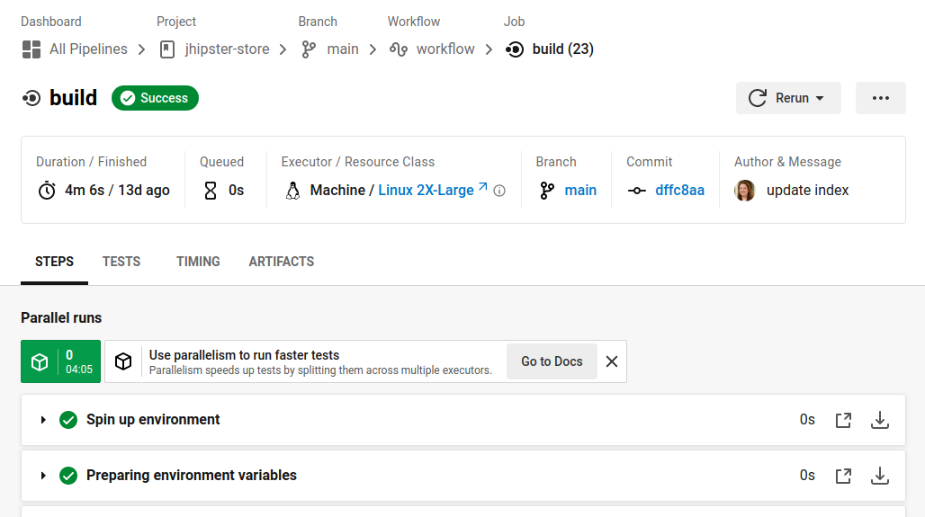Open Preparing environment variables output in new tab

(x=843, y=476)
